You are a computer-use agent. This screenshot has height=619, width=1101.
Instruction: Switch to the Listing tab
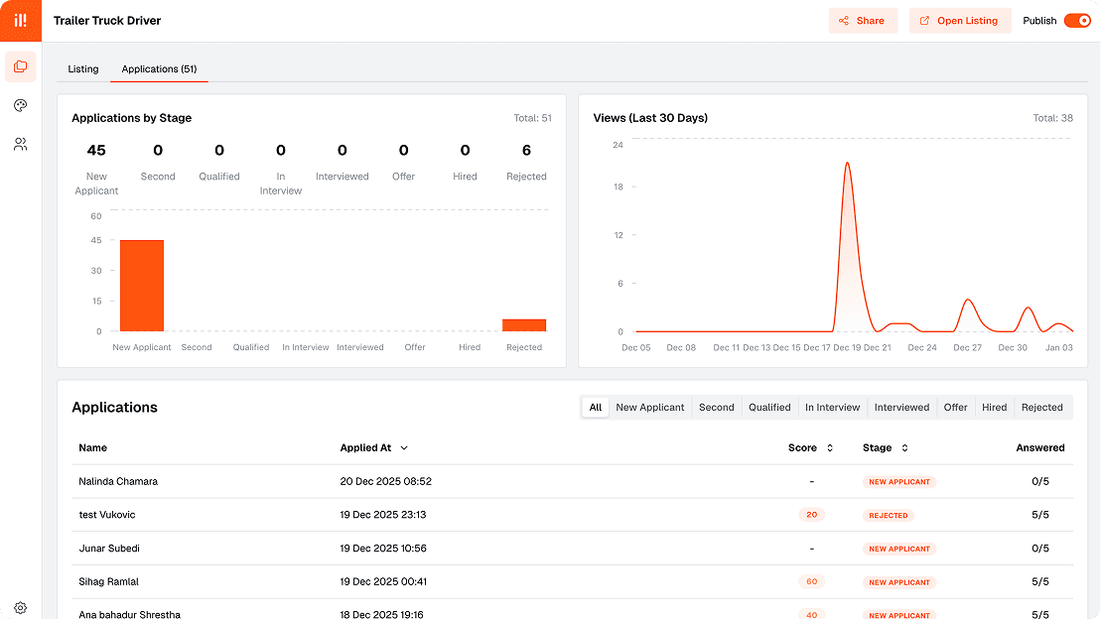tap(83, 68)
